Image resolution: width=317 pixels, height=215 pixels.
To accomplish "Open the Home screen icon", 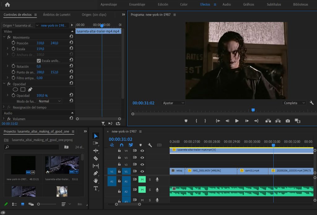I will pos(7,4).
